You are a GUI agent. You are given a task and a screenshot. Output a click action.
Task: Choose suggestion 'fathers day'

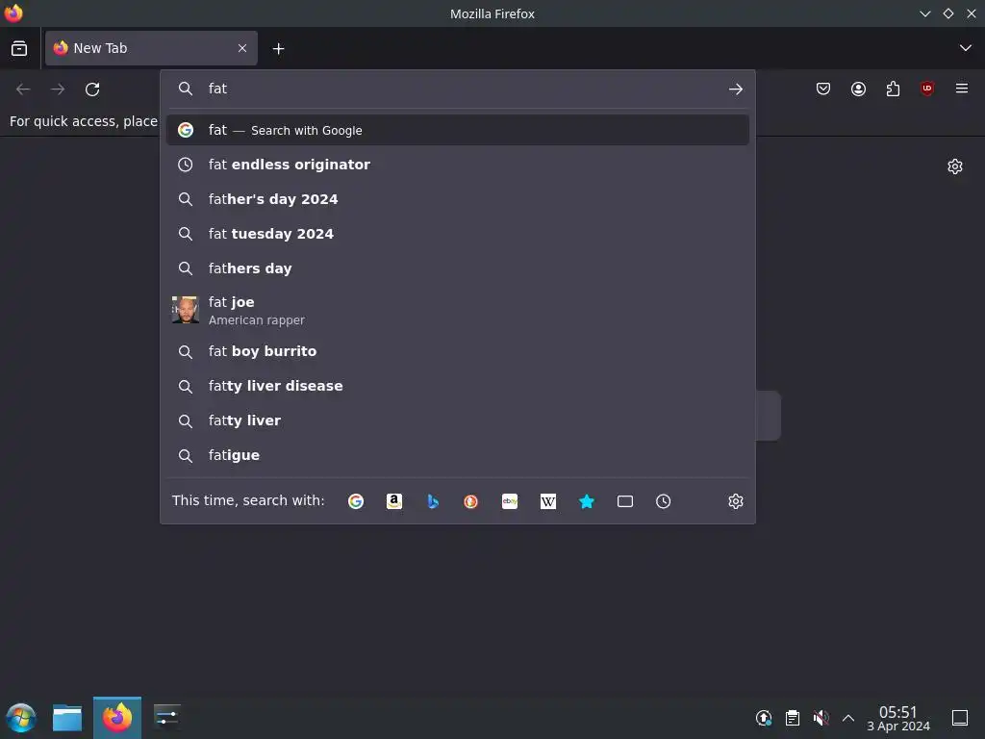(x=458, y=268)
